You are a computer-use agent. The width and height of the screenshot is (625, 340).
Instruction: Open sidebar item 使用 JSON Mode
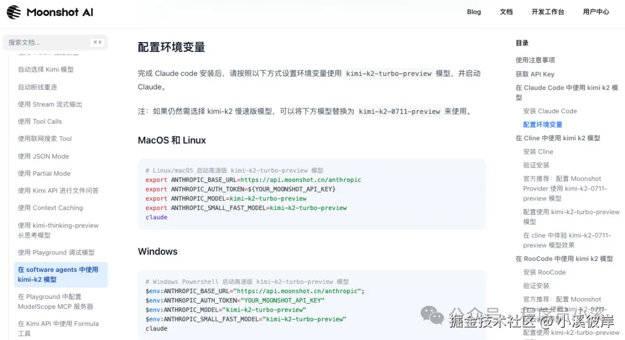pyautogui.click(x=43, y=156)
